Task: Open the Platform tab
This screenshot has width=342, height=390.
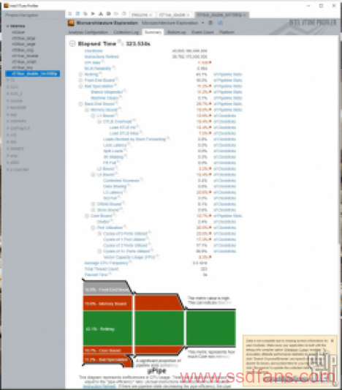Action: tap(227, 32)
